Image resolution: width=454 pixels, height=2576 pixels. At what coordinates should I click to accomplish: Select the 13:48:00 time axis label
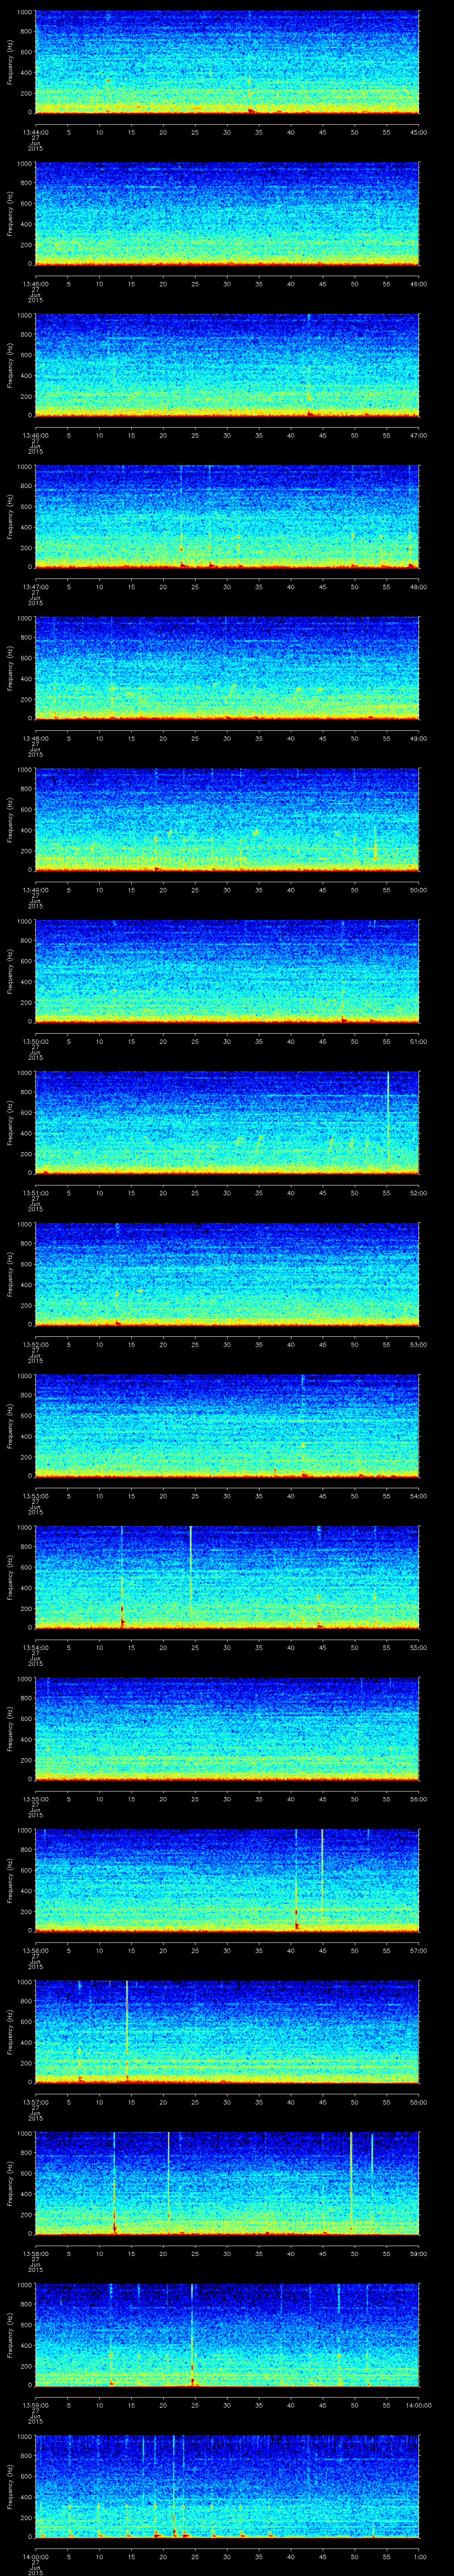click(35, 738)
